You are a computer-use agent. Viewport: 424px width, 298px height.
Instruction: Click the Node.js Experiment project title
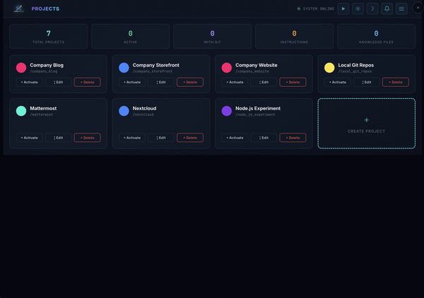(x=258, y=108)
